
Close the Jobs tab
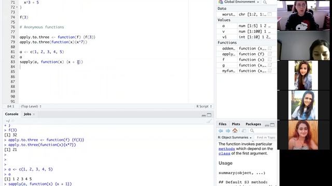click(34, 114)
